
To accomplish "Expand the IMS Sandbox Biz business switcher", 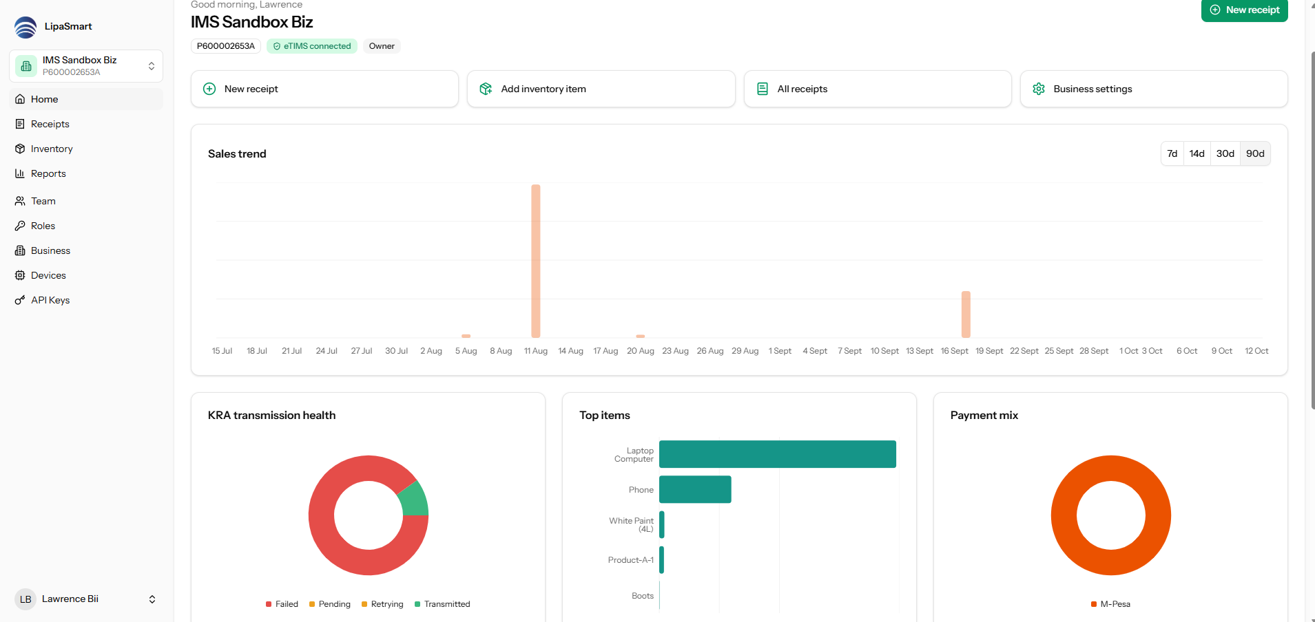I will pos(86,66).
